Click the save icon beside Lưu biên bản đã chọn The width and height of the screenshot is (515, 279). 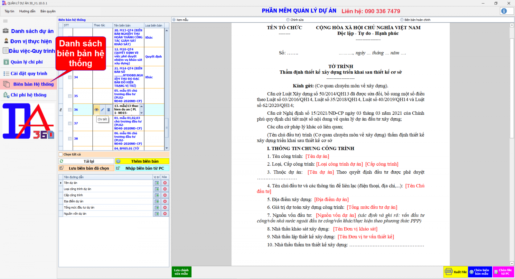(61, 168)
